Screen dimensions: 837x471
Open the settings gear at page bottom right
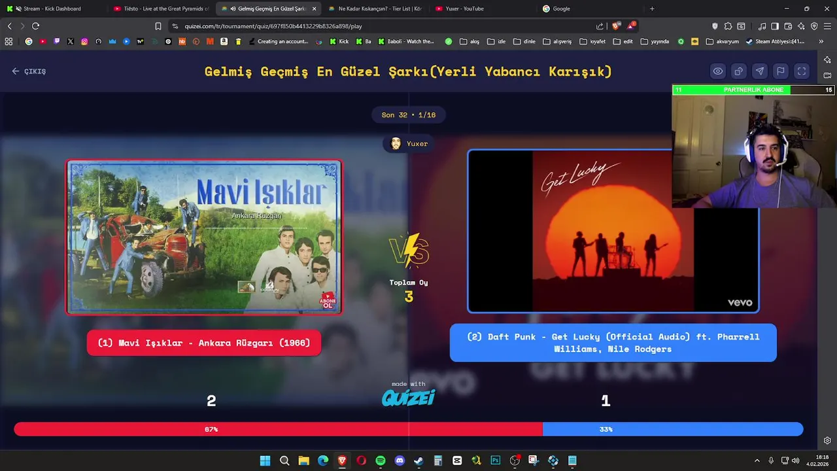pos(827,441)
